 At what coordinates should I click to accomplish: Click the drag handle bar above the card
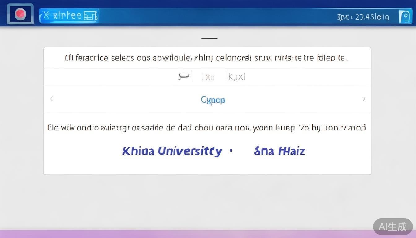(x=209, y=38)
